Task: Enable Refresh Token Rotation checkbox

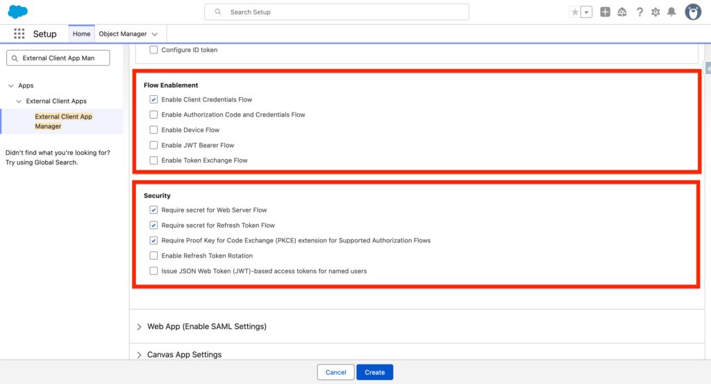Action: coord(153,256)
